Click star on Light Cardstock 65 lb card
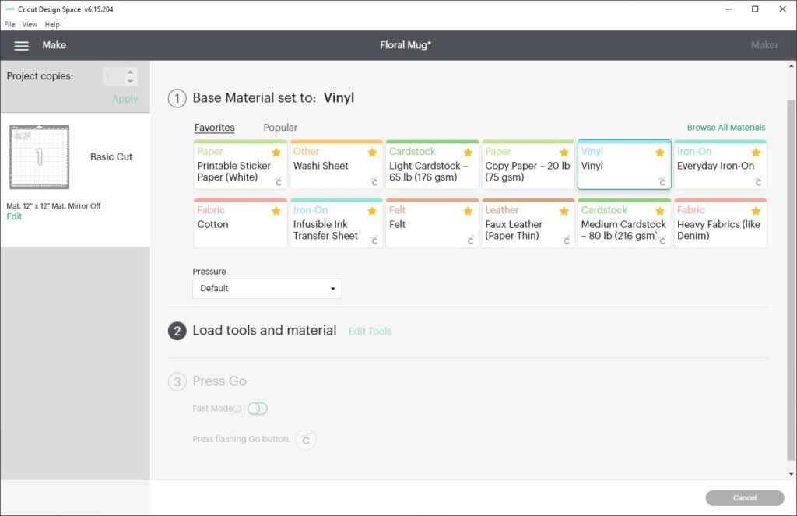The width and height of the screenshot is (797, 516). coord(468,153)
